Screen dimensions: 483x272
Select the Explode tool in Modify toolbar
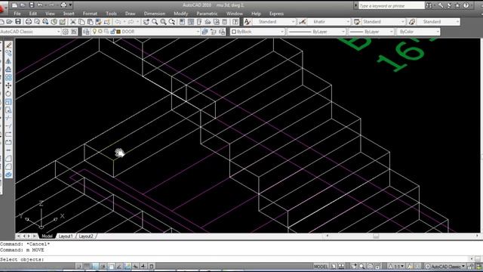8,175
